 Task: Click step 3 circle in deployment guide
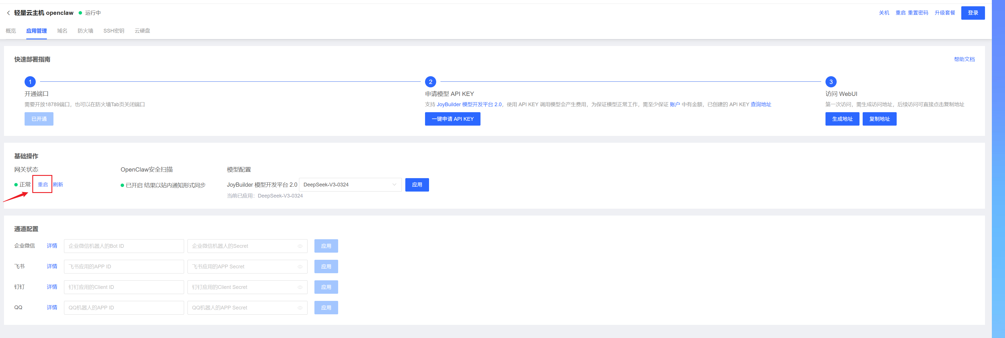click(x=831, y=82)
